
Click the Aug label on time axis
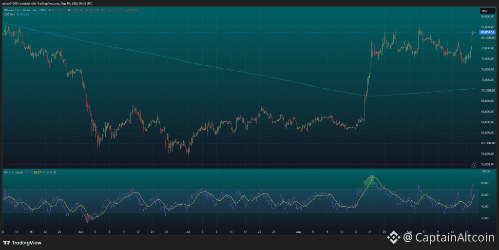(x=298, y=232)
